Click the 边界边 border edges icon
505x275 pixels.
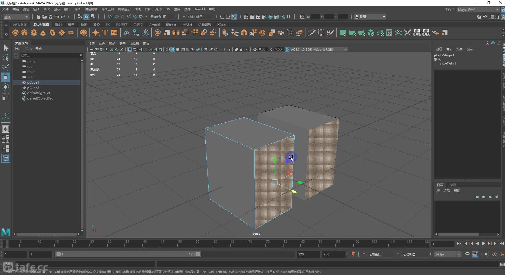click(x=417, y=33)
